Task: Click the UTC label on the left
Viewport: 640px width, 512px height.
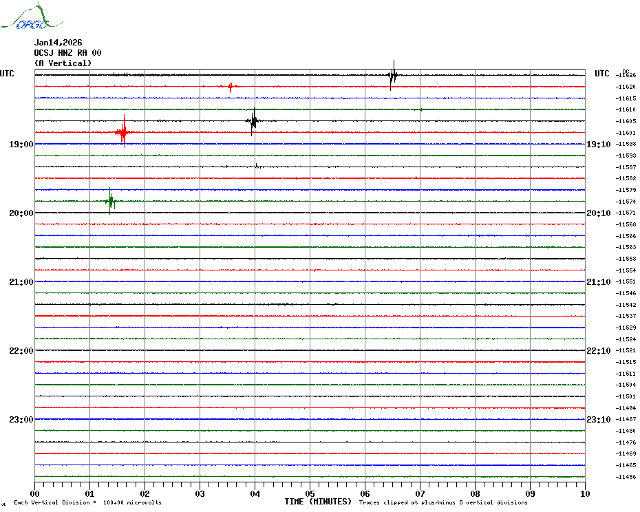Action: (x=7, y=74)
